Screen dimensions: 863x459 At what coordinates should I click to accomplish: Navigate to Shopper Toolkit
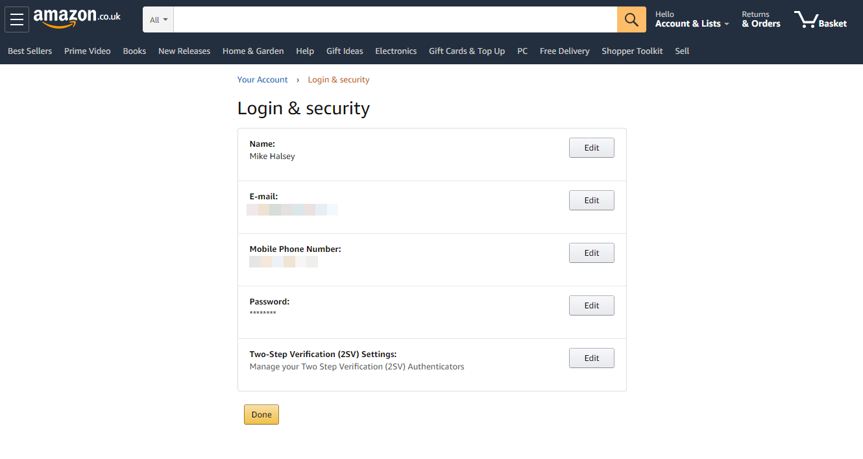pos(632,51)
